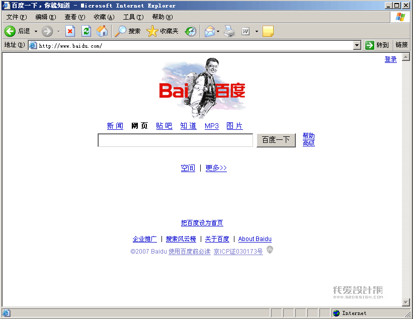Click the address bar URL field
The width and height of the screenshot is (413, 319).
coord(195,46)
